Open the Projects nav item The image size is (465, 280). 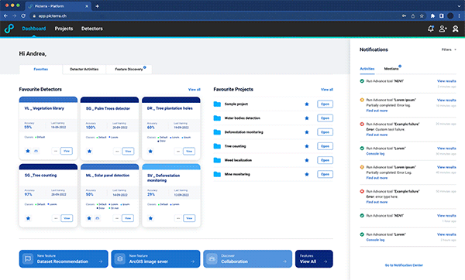64,29
